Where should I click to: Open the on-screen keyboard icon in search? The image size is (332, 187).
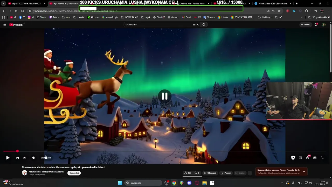click(x=194, y=25)
